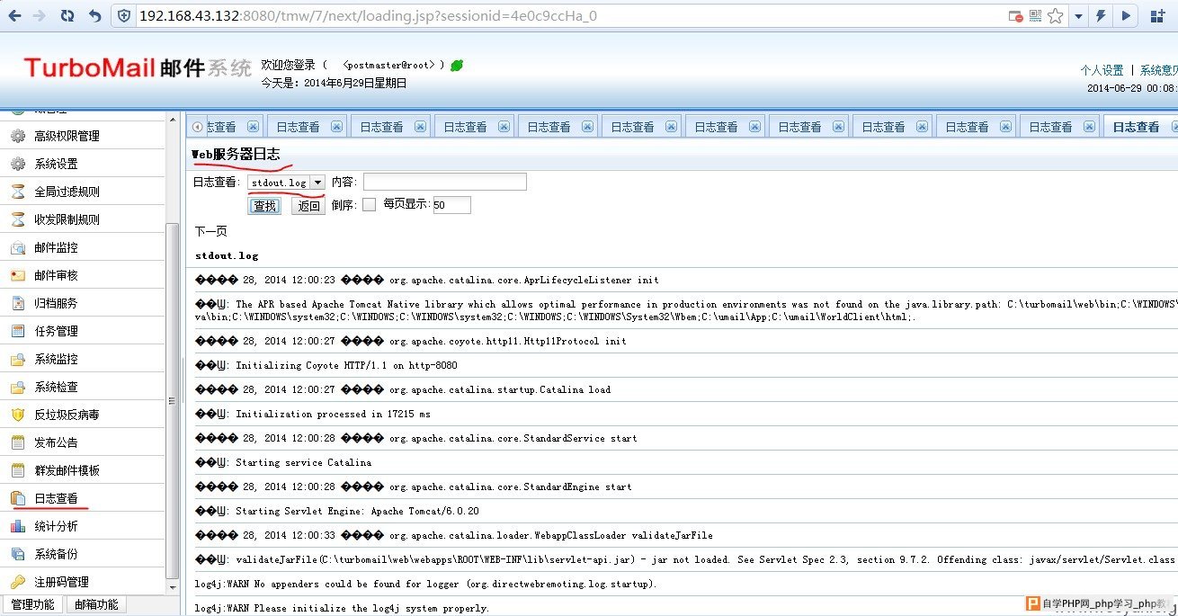
Task: Reload the page with the refresh icon
Action: 67,16
